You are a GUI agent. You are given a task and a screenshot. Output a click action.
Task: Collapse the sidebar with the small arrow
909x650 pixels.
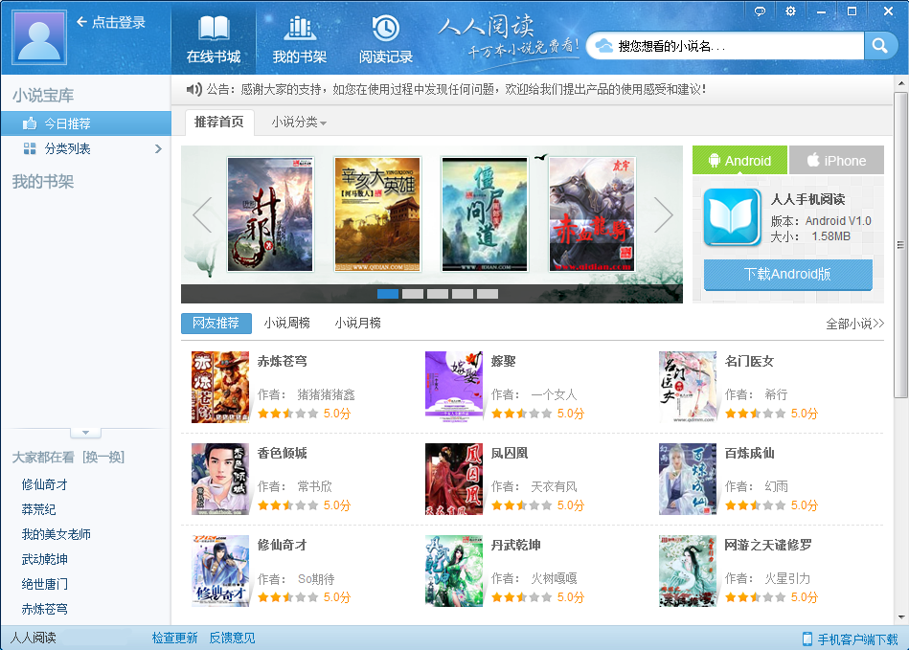pyautogui.click(x=86, y=433)
